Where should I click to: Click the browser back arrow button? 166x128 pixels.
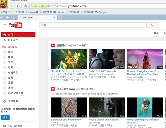pos(12,6)
